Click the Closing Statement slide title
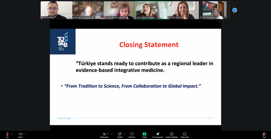271x139 pixels. tap(149, 45)
